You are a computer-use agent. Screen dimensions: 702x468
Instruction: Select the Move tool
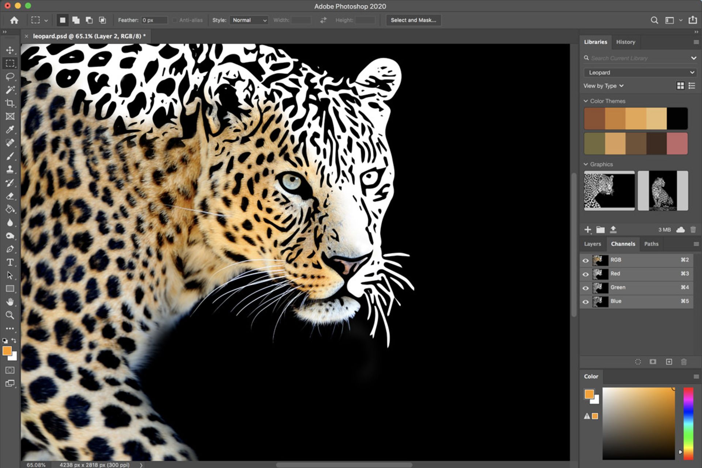10,50
